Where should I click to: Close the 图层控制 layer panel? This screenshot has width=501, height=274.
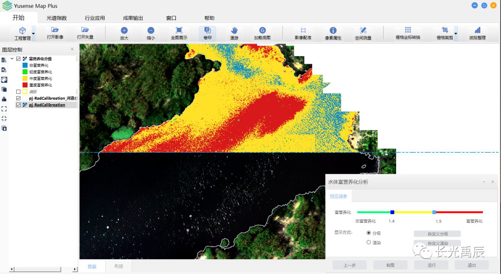coord(72,49)
